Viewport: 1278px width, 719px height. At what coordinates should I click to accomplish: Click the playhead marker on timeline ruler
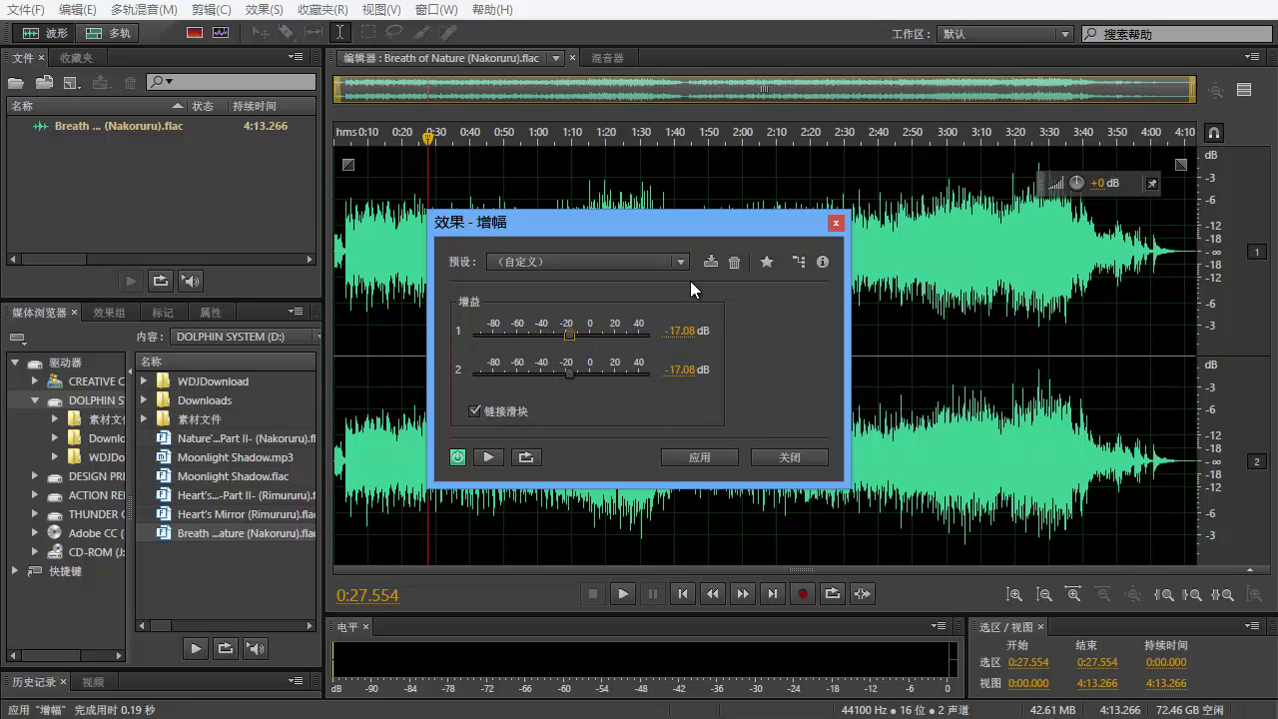point(428,137)
